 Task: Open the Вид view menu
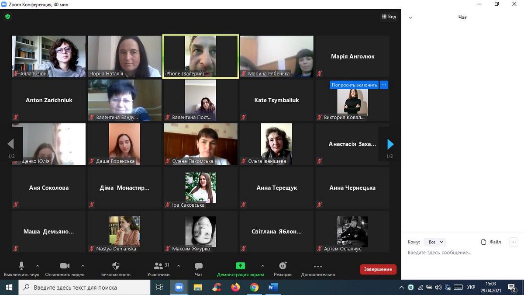pyautogui.click(x=389, y=17)
